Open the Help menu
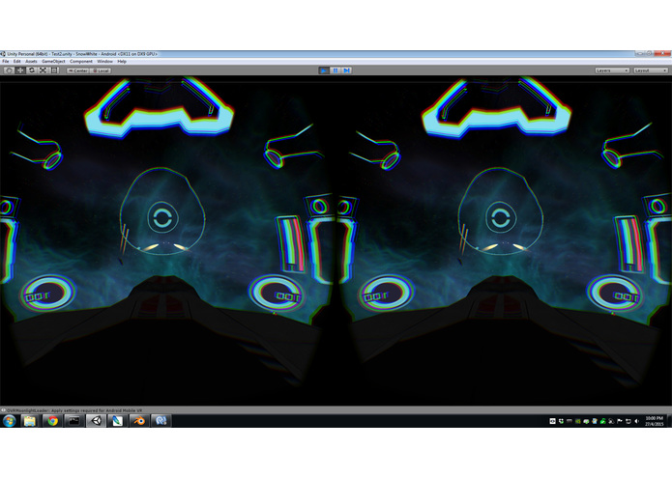The width and height of the screenshot is (672, 477). (122, 62)
